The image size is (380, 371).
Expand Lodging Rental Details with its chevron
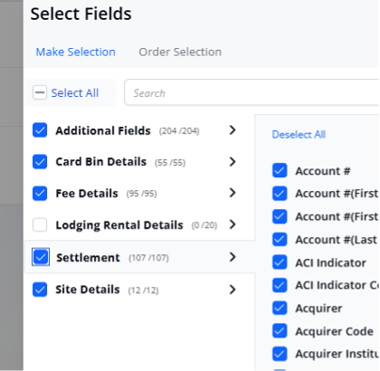233,224
